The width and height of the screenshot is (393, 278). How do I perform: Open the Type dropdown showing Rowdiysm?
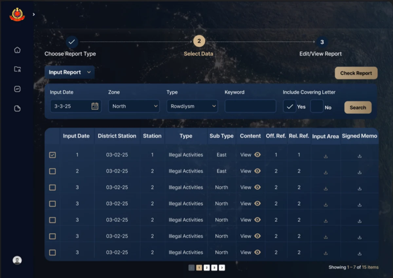(x=192, y=106)
